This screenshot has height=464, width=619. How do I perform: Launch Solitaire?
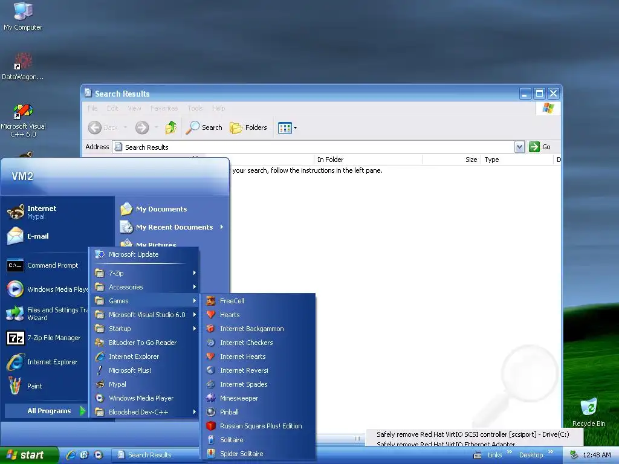click(258, 440)
